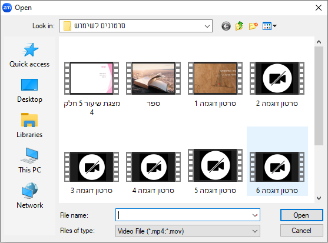Click file name label סרטון דוגמה 2
Image resolution: width=328 pixels, height=243 pixels.
(277, 104)
